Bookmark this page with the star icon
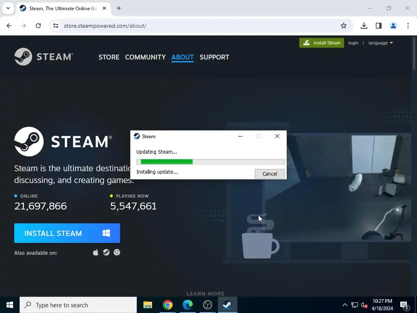Viewport: 417px width, 313px height. pyautogui.click(x=344, y=26)
